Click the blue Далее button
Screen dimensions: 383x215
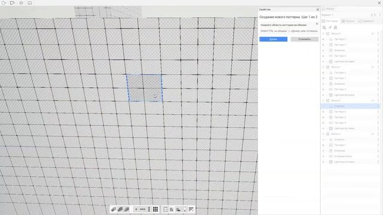click(273, 39)
